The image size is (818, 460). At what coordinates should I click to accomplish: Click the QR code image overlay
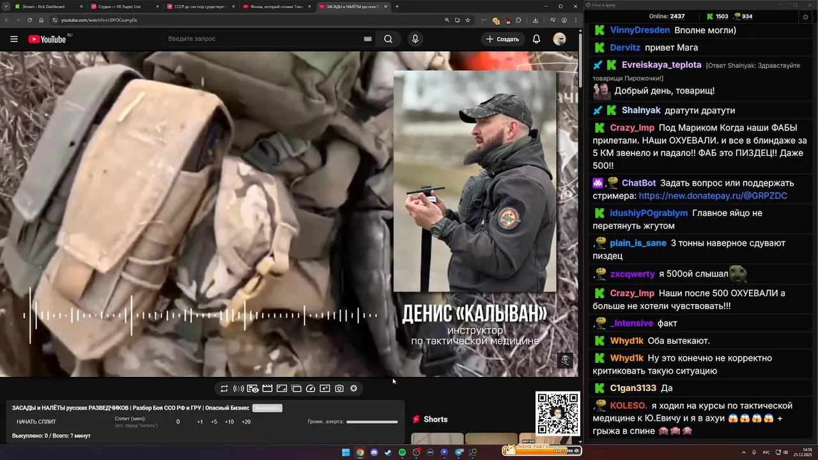pos(557,413)
